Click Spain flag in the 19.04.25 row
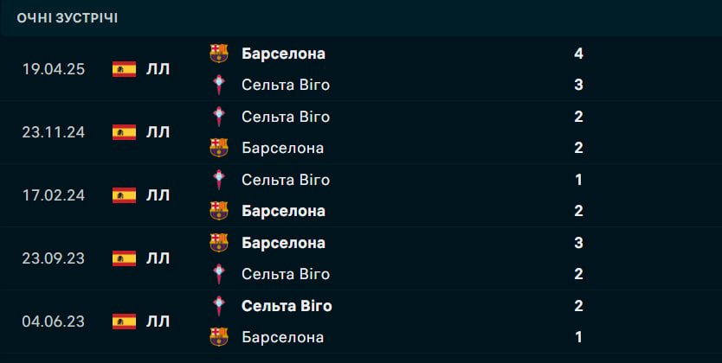The width and height of the screenshot is (722, 363). pyautogui.click(x=124, y=69)
